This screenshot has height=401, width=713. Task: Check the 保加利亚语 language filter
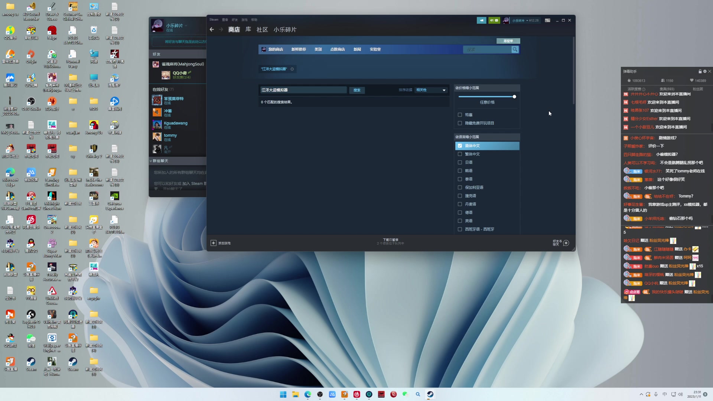pyautogui.click(x=460, y=188)
